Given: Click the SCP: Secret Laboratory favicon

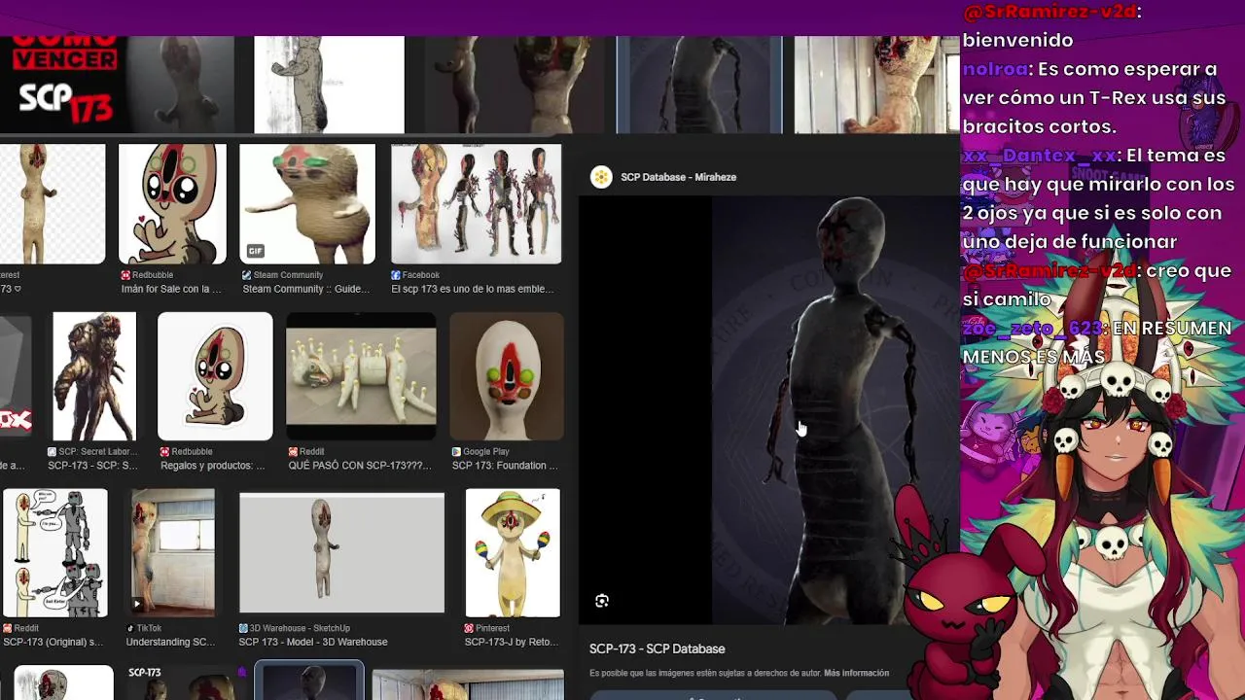Looking at the screenshot, I should click(x=53, y=452).
